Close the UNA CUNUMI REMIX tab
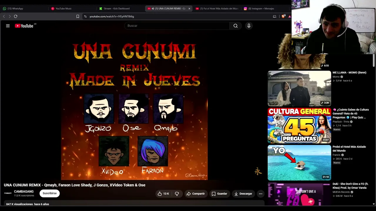376x211 pixels. pyautogui.click(x=189, y=8)
